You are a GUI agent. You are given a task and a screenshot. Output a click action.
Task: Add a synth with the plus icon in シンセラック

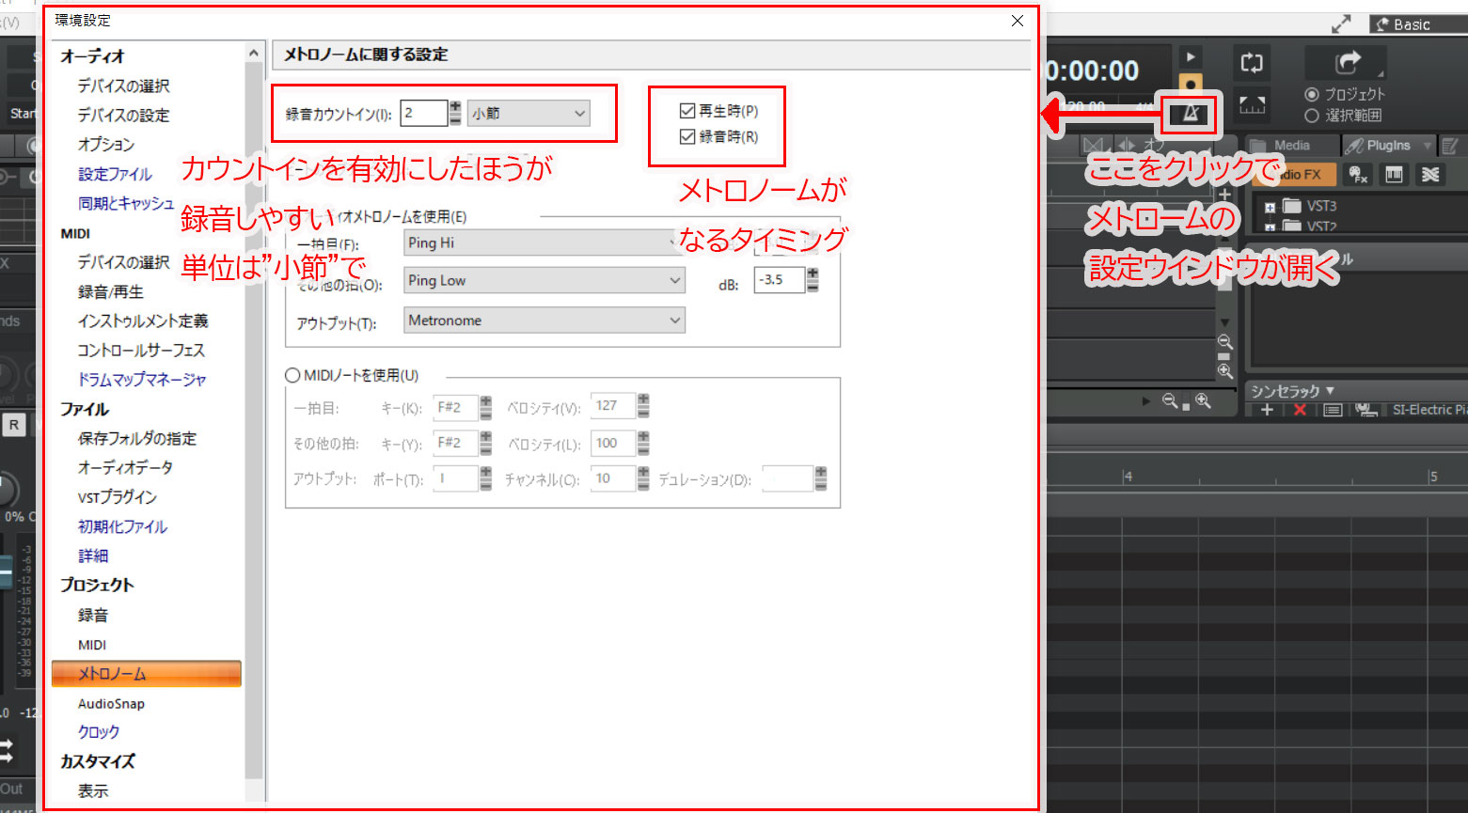click(1268, 409)
